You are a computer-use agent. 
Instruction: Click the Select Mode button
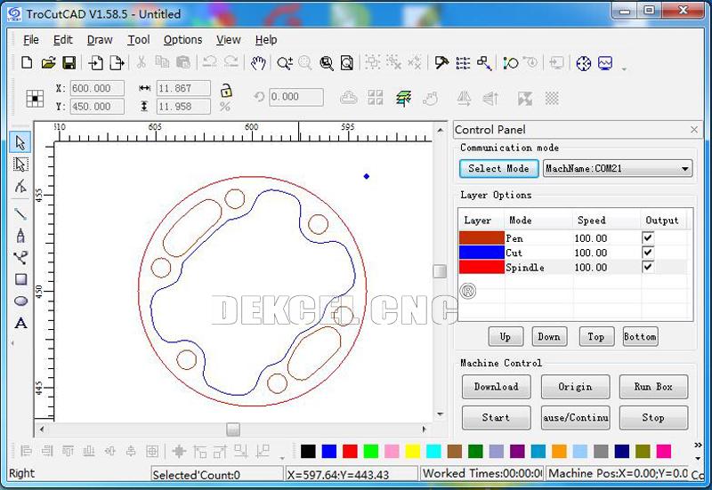tap(498, 168)
